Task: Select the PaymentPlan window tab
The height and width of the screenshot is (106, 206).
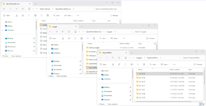Action: 113,53
